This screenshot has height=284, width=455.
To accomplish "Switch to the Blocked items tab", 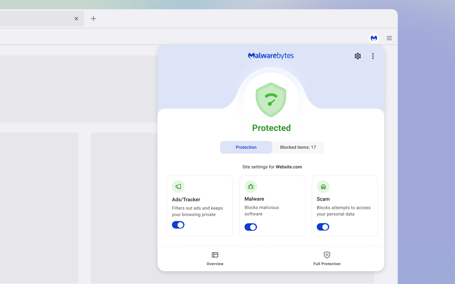I will click(x=298, y=147).
